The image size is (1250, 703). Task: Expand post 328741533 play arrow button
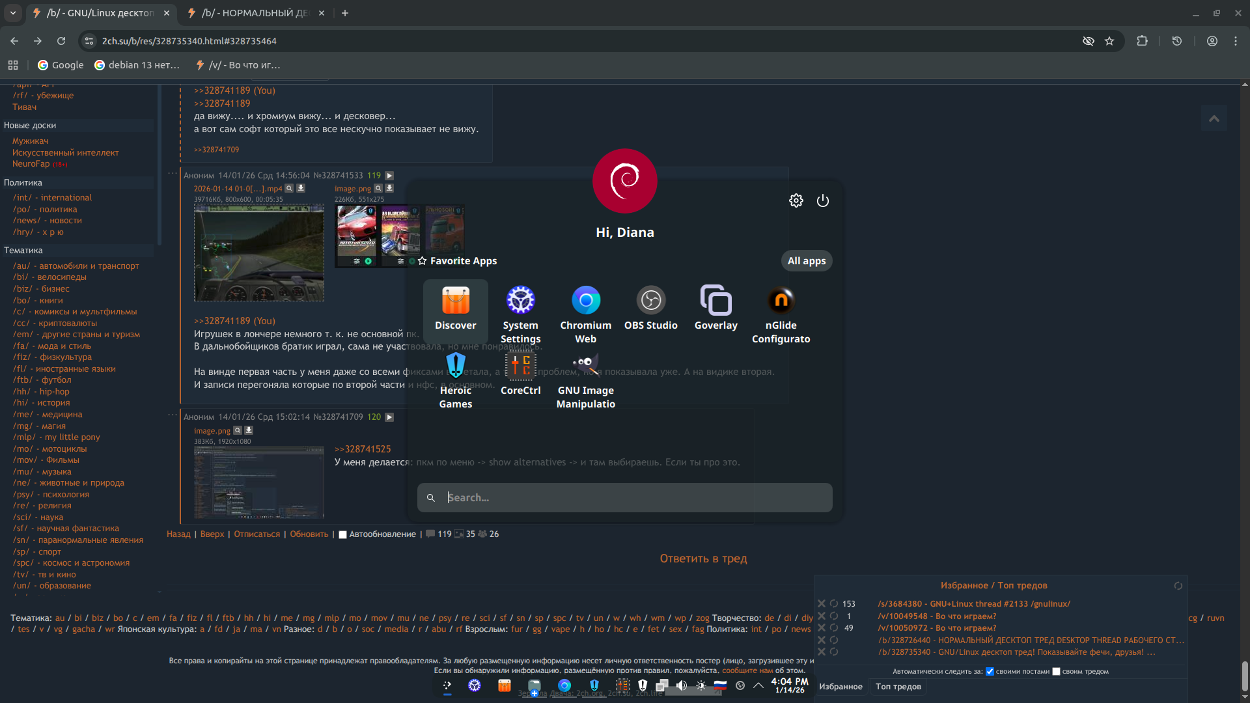tap(389, 176)
